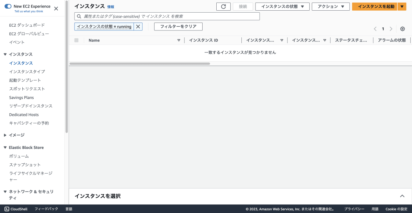The image size is (412, 213).
Task: Open launch instance split-button arrow
Action: point(402,7)
